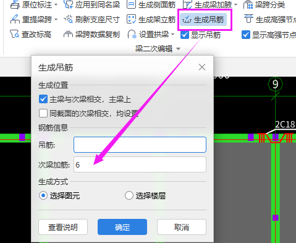Image resolution: width=296 pixels, height=243 pixels.
Task: Click 梁跨数据复制 tool icon
Action: tap(68, 34)
